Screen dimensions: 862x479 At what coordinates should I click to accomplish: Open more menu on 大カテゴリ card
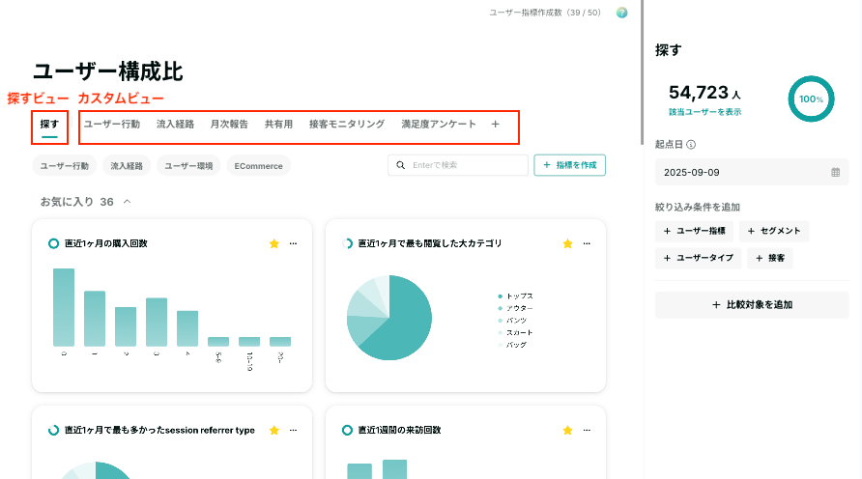(x=587, y=243)
